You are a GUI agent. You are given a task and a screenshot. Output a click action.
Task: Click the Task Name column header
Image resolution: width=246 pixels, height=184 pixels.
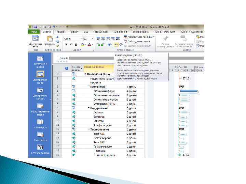point(98,68)
